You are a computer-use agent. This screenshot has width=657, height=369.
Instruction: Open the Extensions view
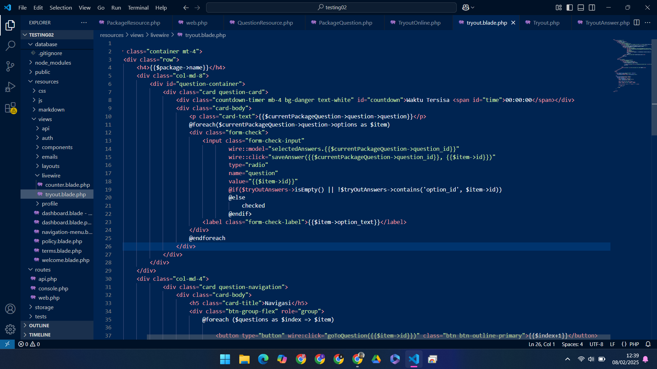[10, 108]
